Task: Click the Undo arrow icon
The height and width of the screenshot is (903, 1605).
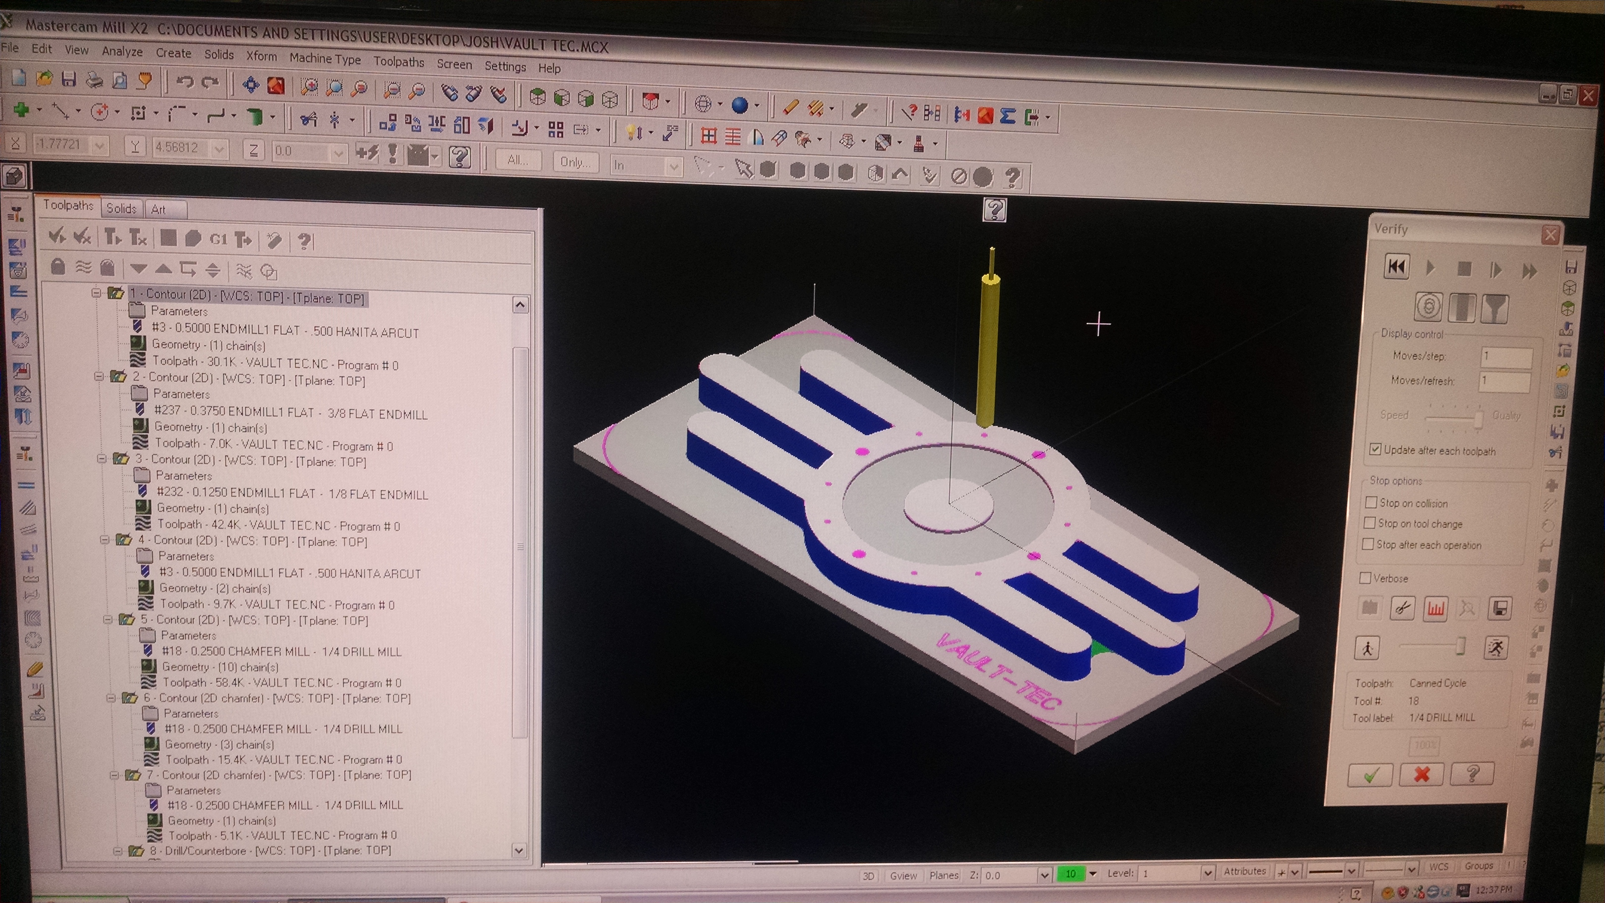Action: pyautogui.click(x=184, y=82)
